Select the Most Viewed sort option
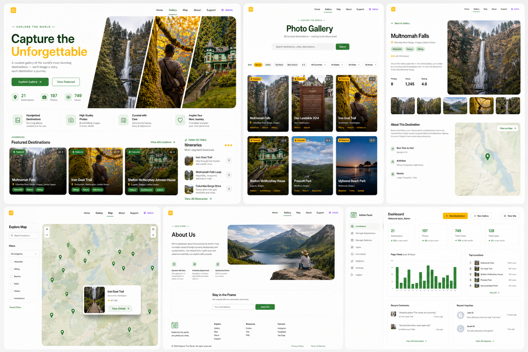The image size is (528, 352). (293, 65)
